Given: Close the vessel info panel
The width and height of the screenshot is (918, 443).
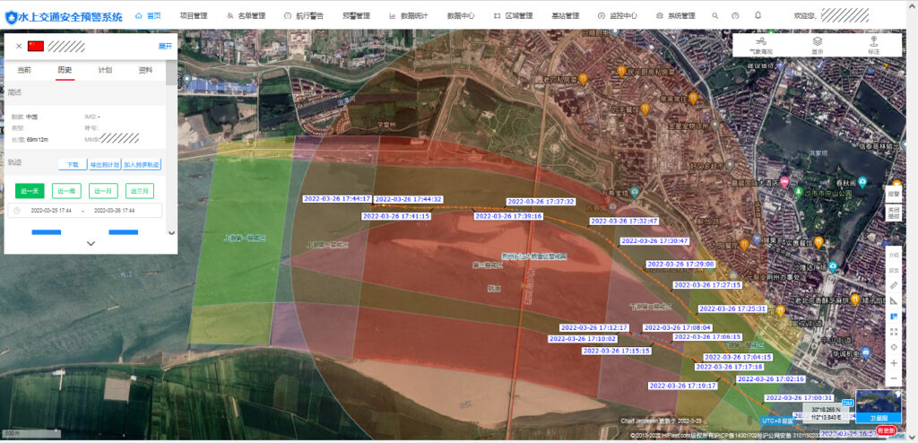Looking at the screenshot, I should point(19,46).
